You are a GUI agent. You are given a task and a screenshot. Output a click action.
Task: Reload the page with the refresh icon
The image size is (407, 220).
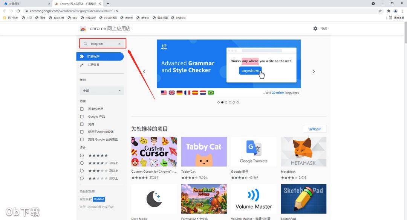pos(18,11)
